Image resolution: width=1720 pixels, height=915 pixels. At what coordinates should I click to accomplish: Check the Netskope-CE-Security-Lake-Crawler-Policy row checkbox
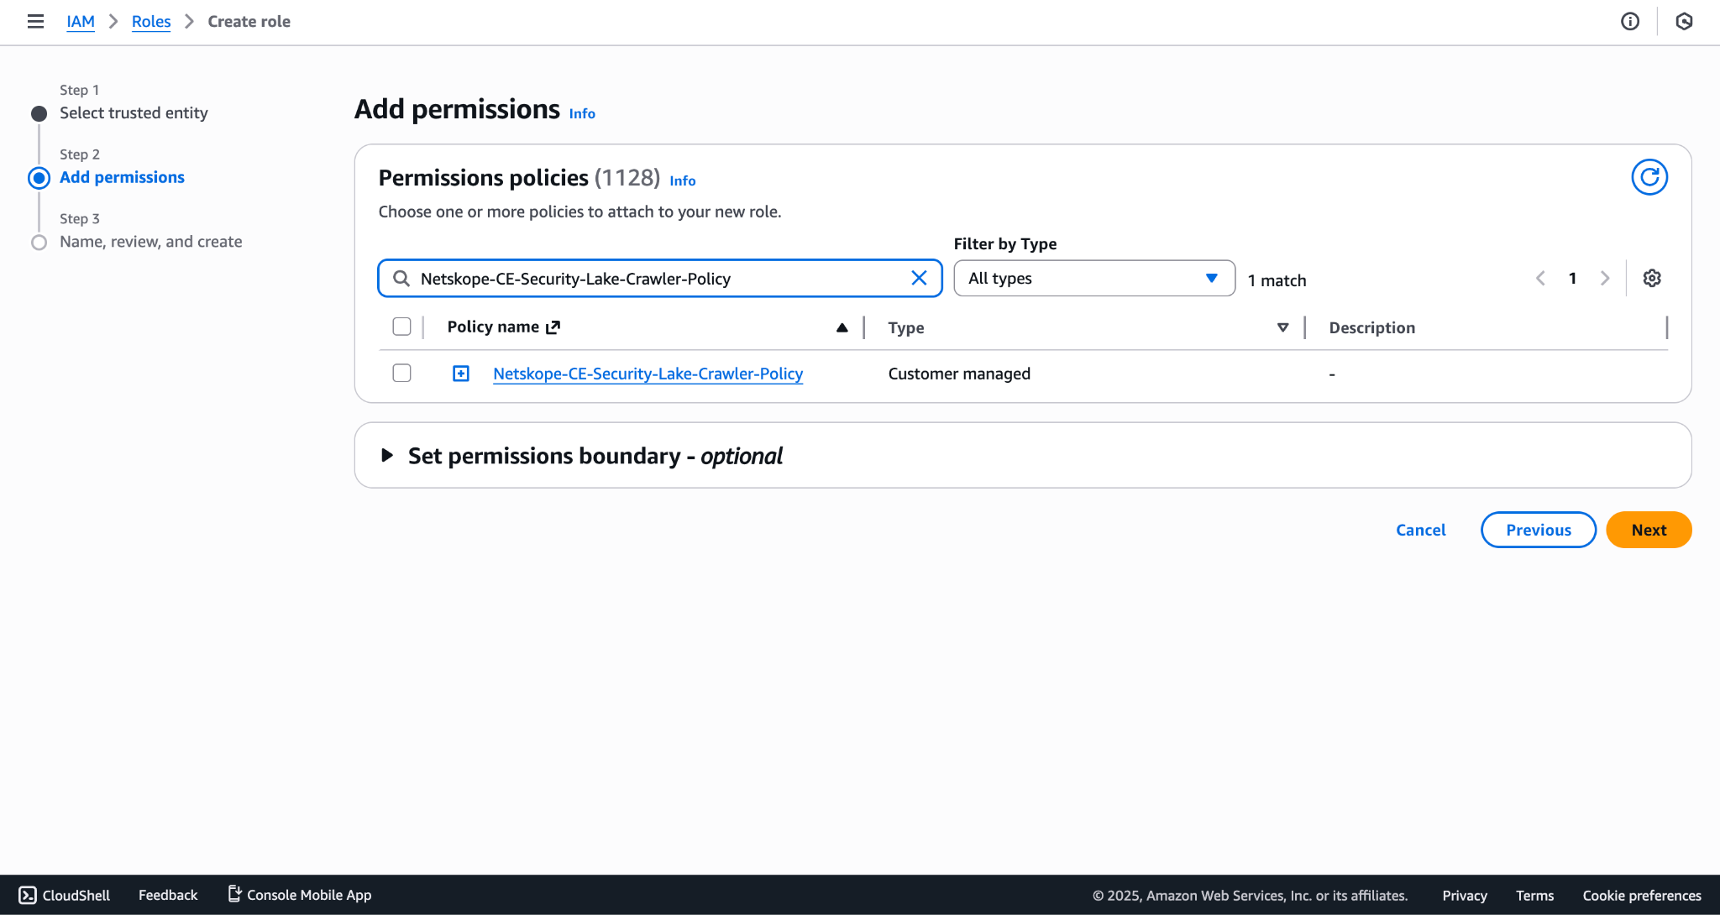coord(401,373)
